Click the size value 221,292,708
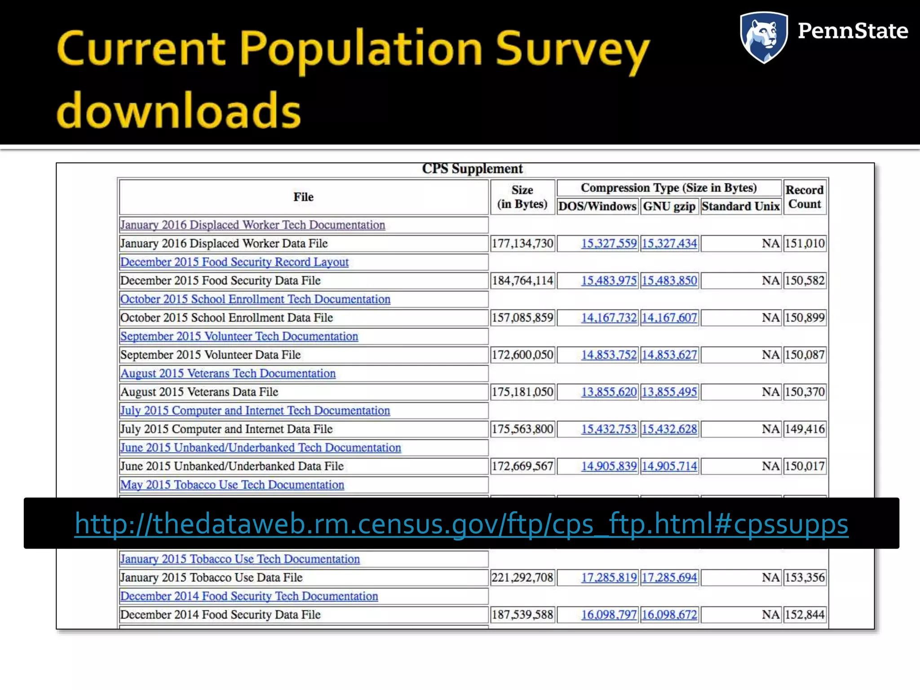920x690 pixels. click(522, 578)
